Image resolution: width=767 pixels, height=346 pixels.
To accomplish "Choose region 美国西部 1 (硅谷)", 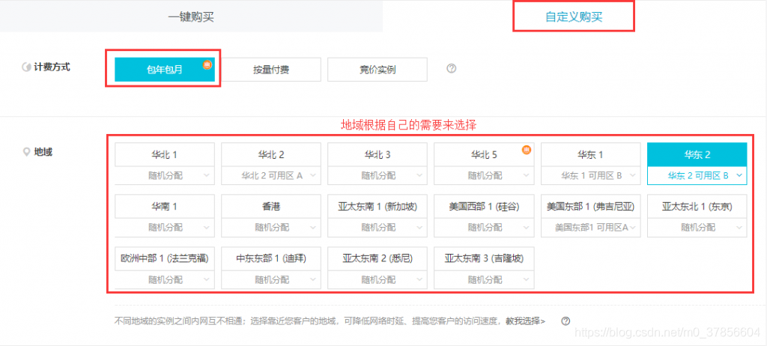I will coord(484,207).
